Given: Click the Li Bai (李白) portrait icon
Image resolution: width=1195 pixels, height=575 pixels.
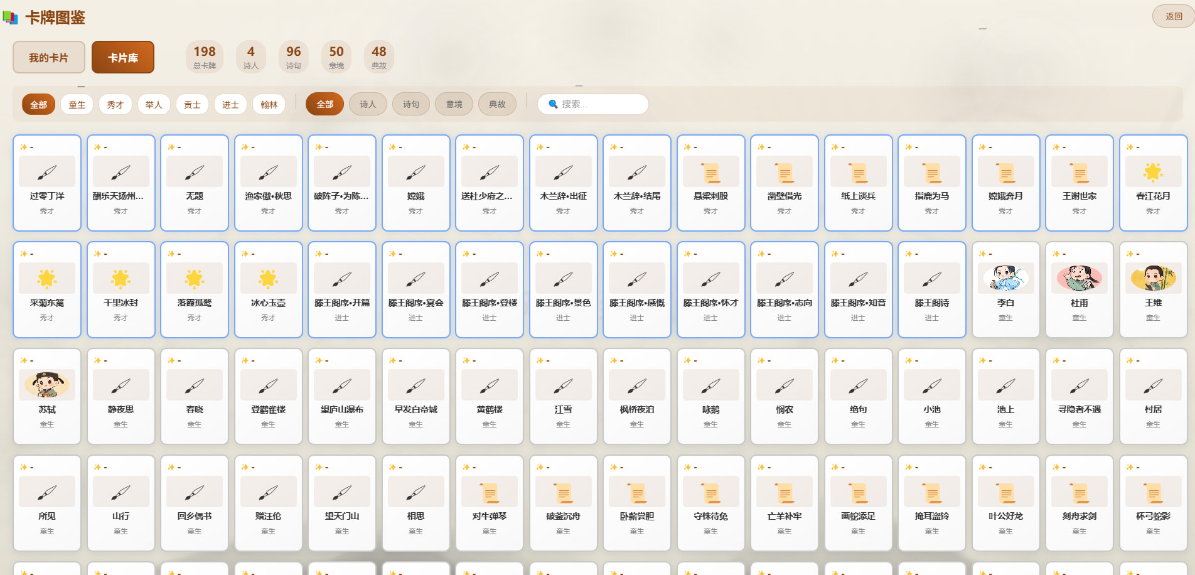Looking at the screenshot, I should [x=1005, y=278].
